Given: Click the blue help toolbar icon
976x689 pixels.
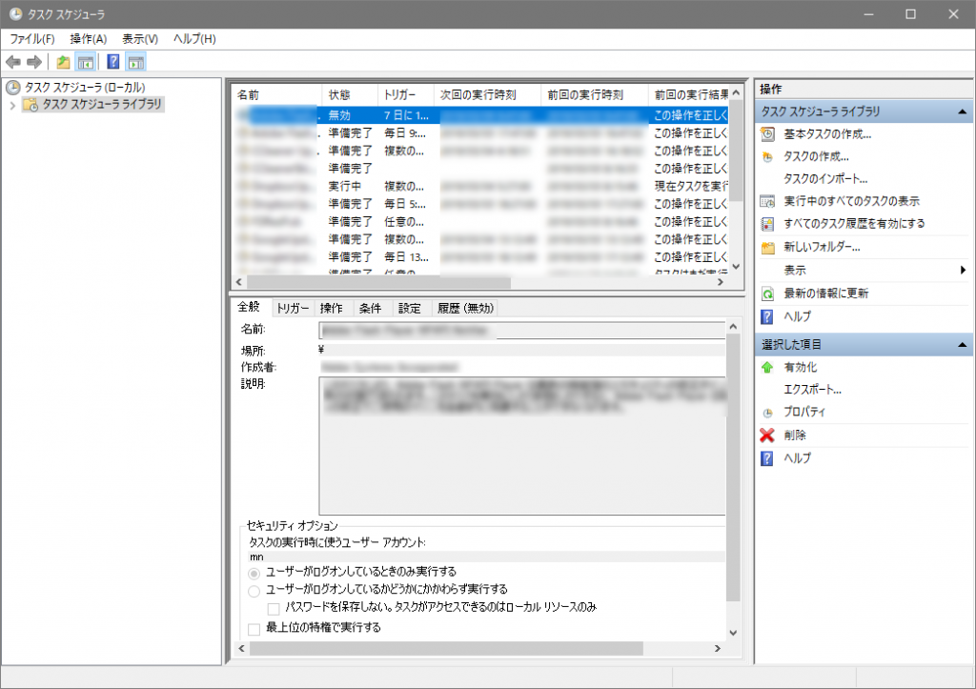Looking at the screenshot, I should [112, 62].
